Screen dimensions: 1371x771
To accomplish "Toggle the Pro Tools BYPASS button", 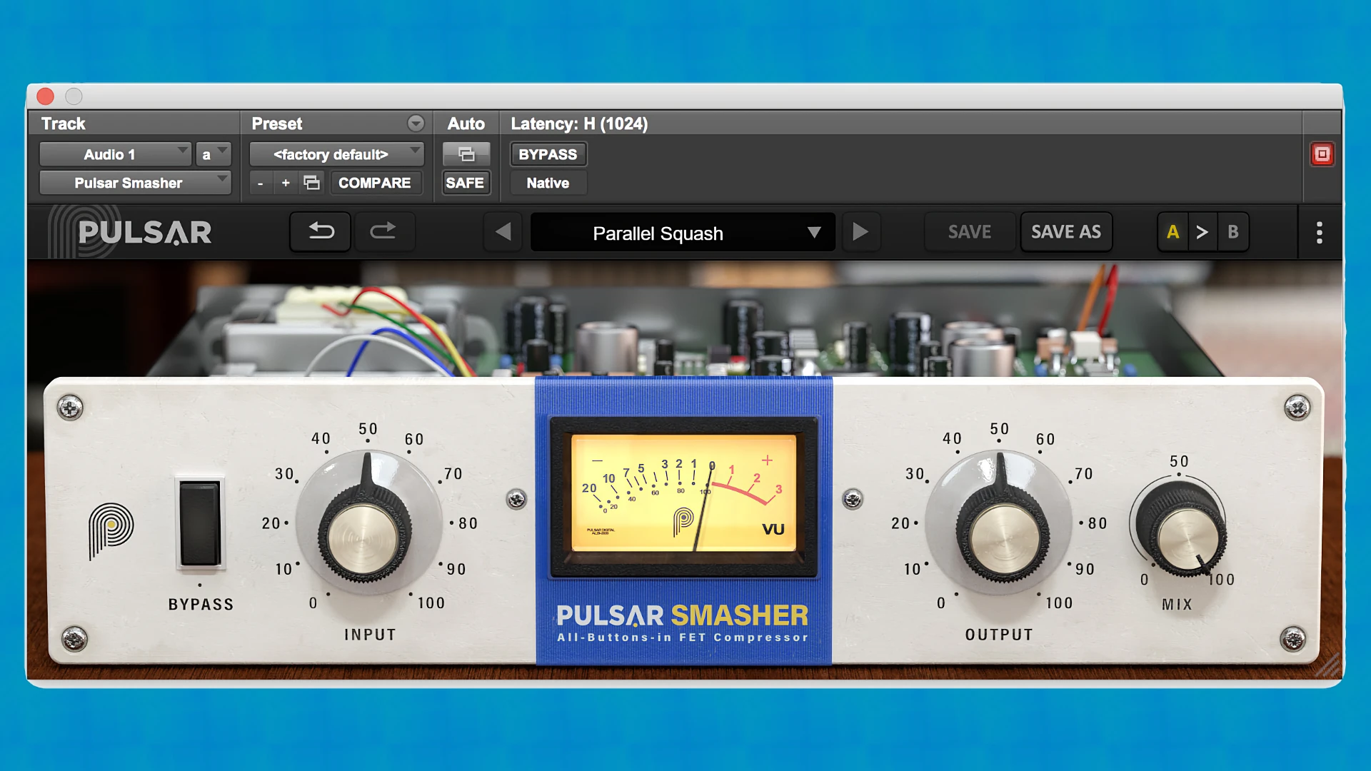I will pos(548,154).
